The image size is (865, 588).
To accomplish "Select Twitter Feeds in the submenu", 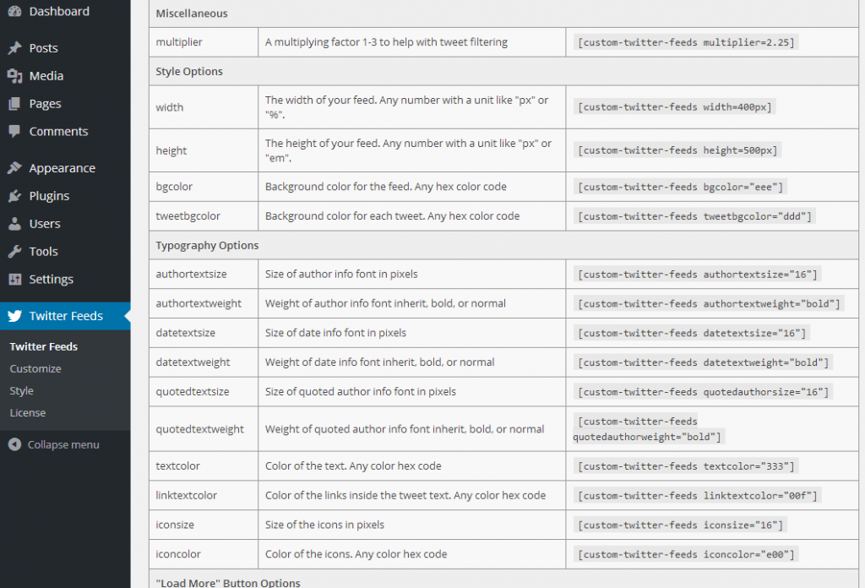I will (x=43, y=346).
